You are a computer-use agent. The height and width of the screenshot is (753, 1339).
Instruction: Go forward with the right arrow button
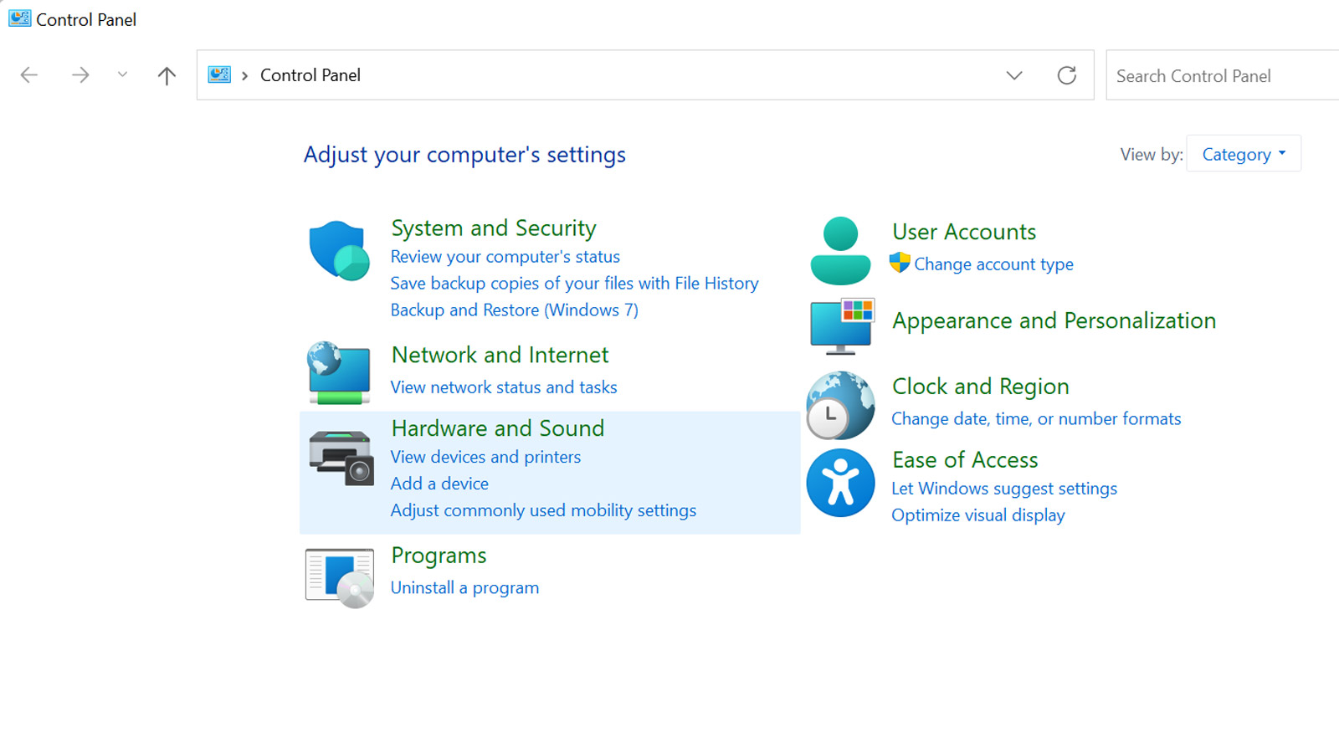tap(80, 75)
